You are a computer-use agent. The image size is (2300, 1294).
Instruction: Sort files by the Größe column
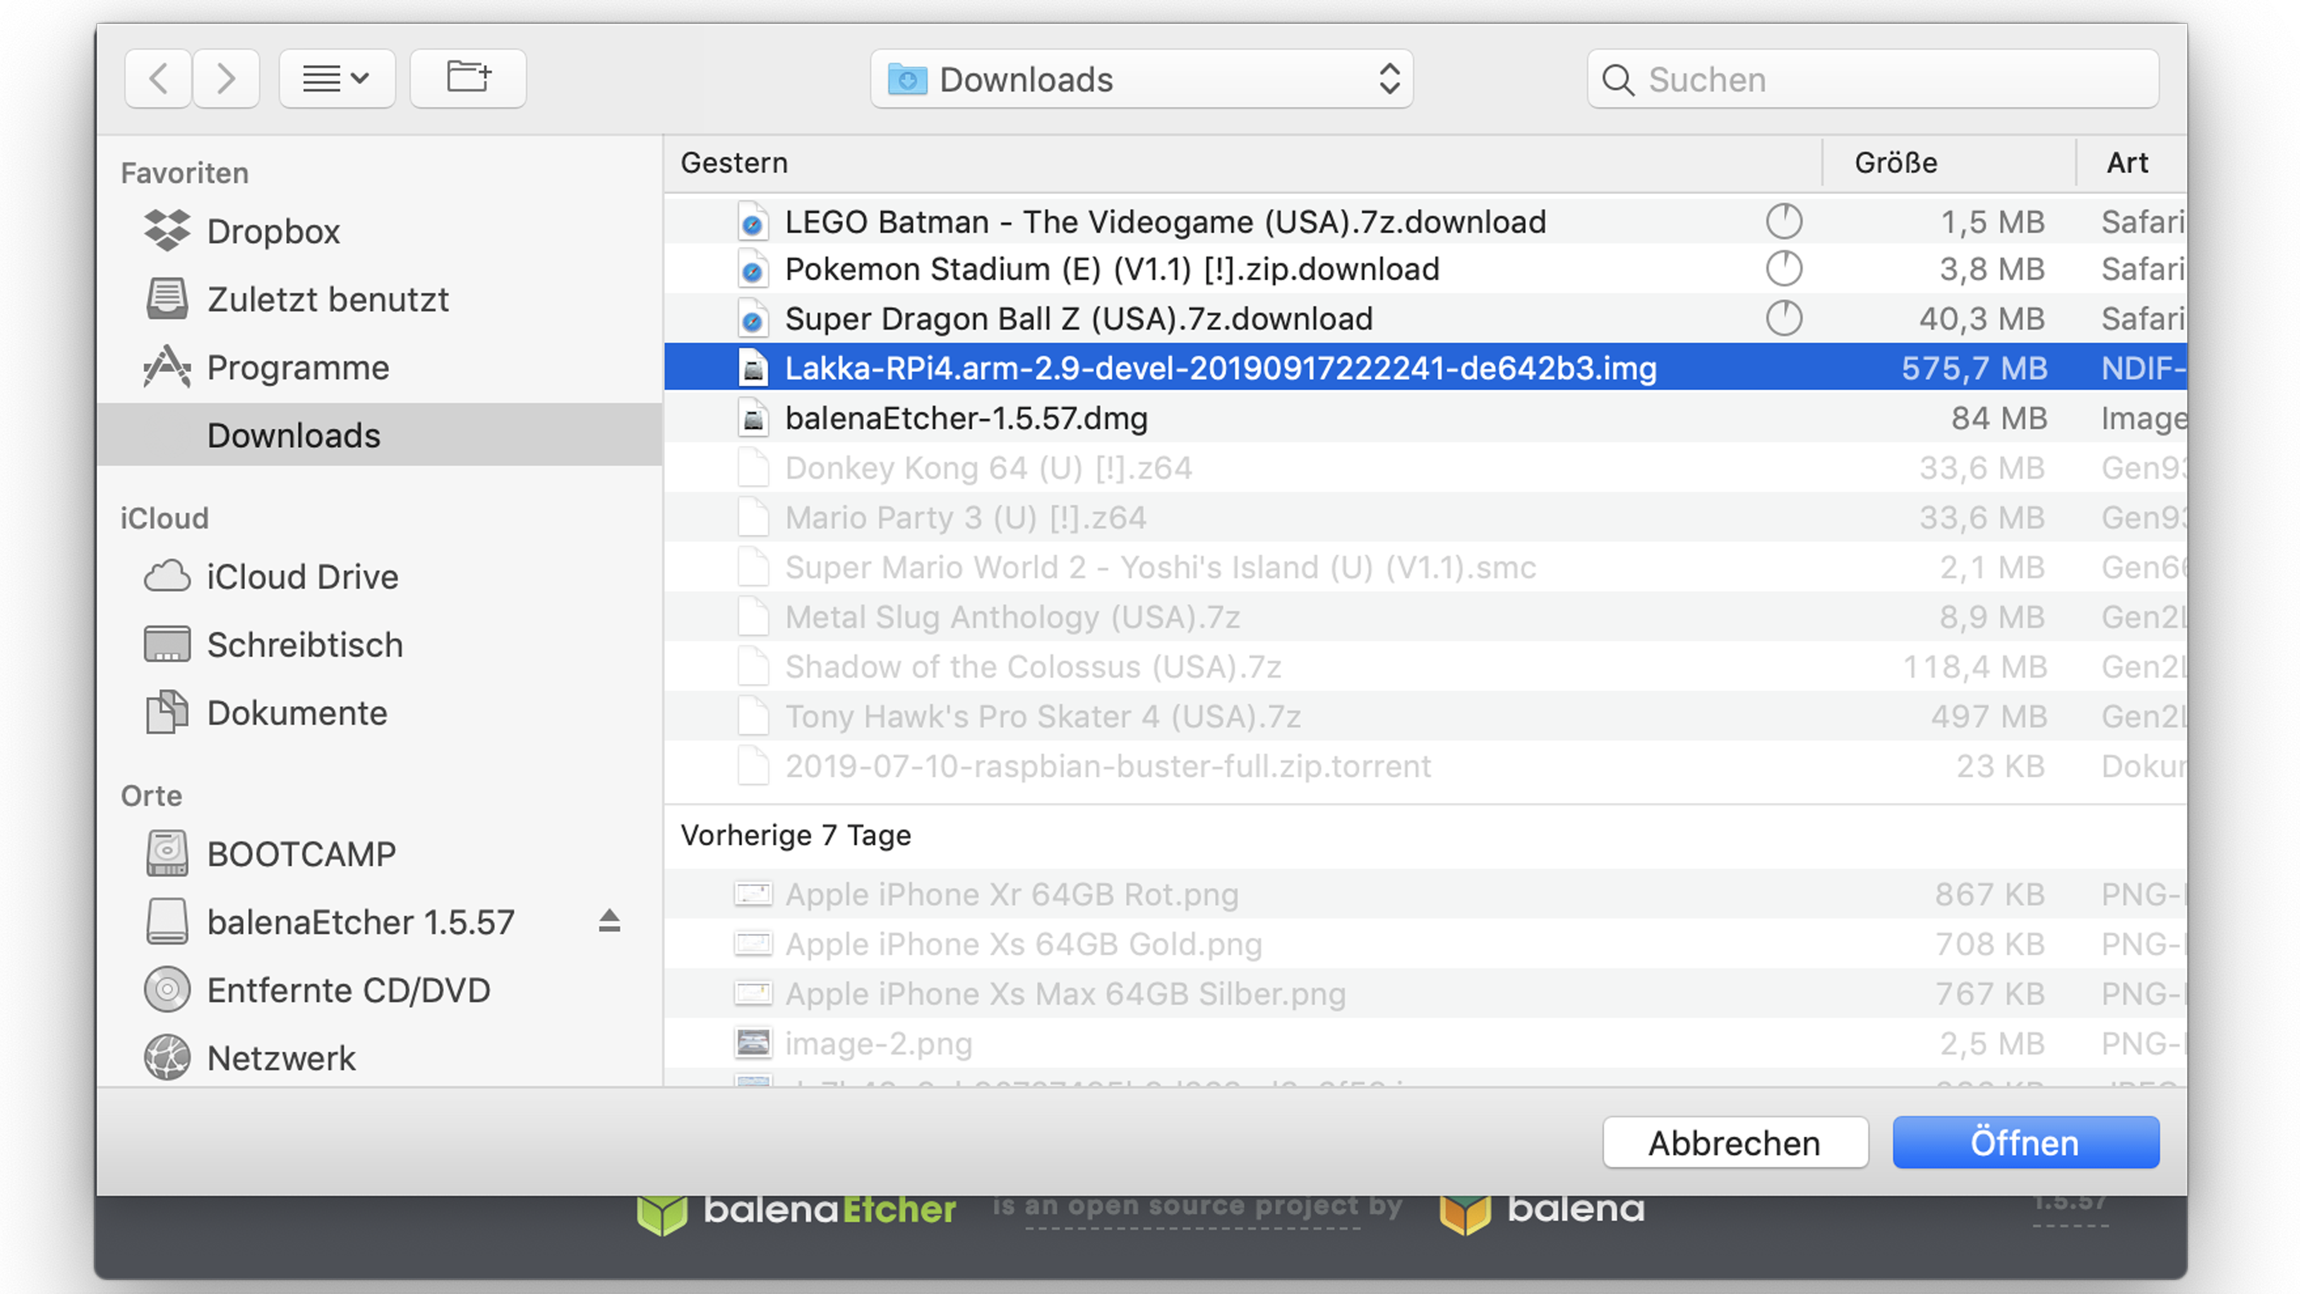point(1896,162)
